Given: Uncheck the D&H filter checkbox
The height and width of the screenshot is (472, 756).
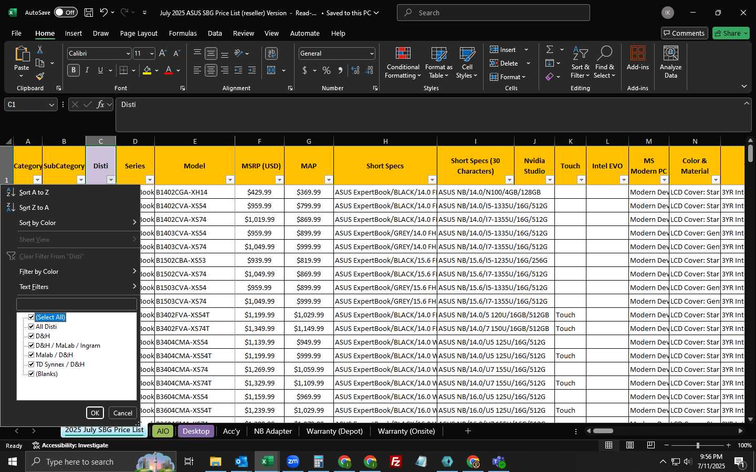Looking at the screenshot, I should click(31, 336).
